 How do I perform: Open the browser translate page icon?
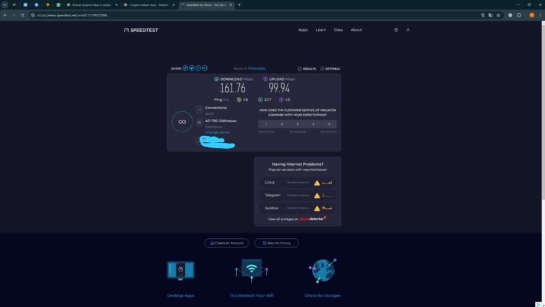pyautogui.click(x=491, y=15)
